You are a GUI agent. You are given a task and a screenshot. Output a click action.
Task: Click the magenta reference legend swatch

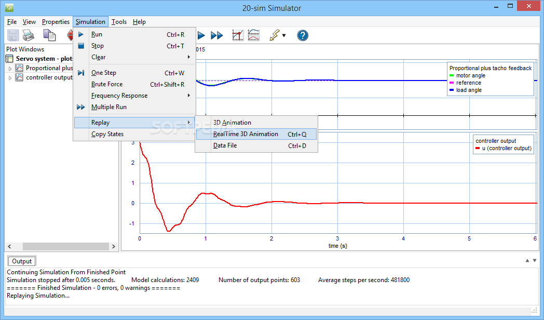tap(452, 83)
